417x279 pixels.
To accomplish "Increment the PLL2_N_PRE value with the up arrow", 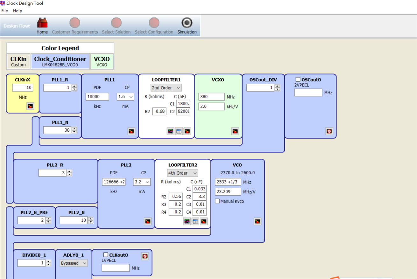I will point(48,219).
